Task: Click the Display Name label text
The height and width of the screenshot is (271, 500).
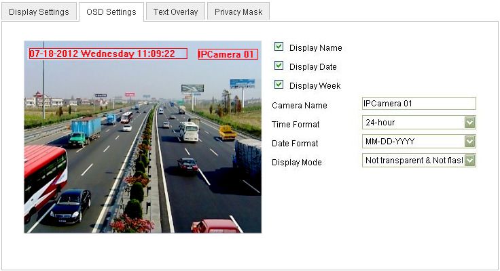Action: tap(316, 47)
